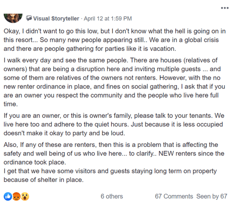Click the Wow face reaction icon

point(25,196)
